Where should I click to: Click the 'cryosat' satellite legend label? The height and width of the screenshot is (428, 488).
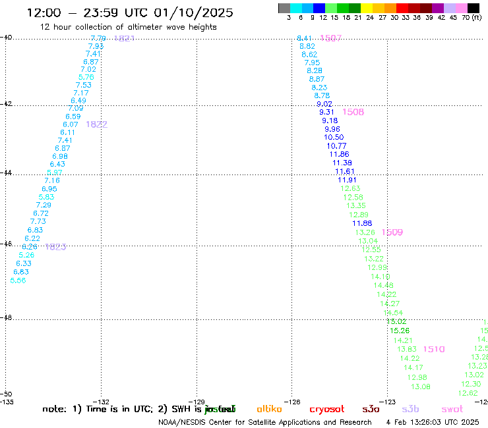[x=327, y=409]
